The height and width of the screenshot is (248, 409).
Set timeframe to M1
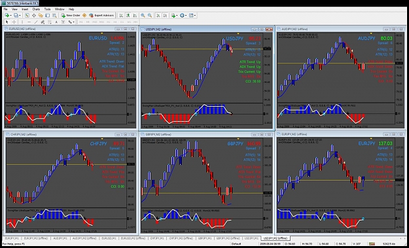(81, 22)
